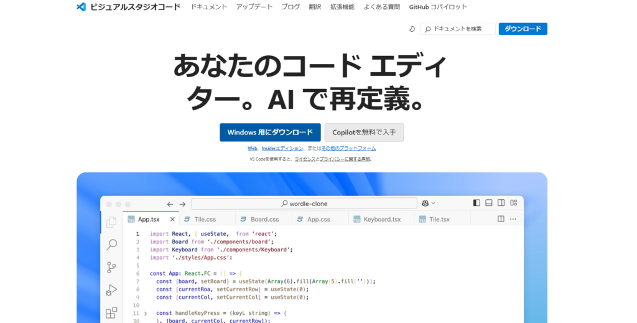637x323 pixels.
Task: Click the import Keyboard code line
Action: (221, 250)
